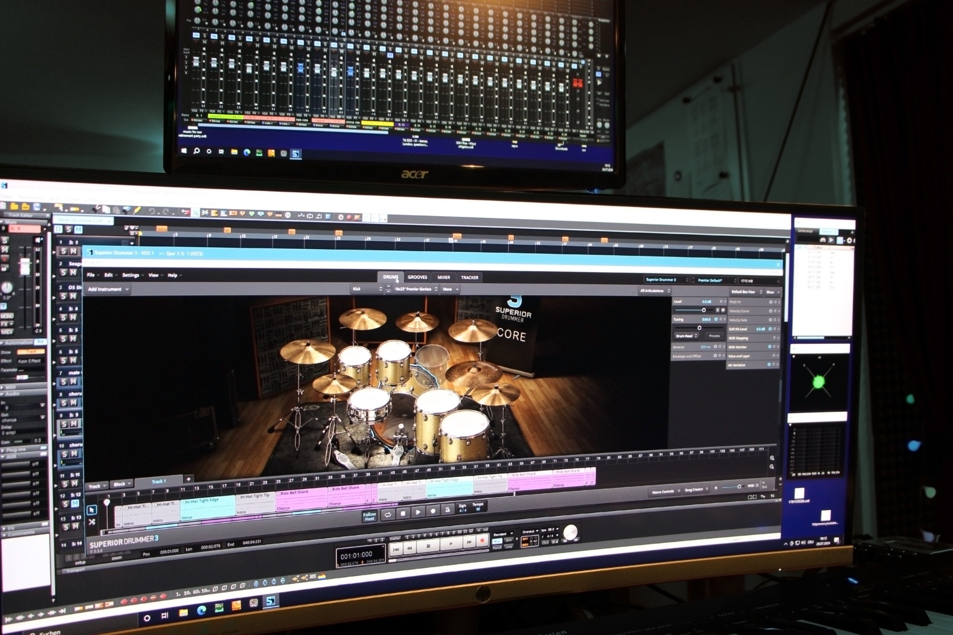Click the Process button under Tuning
Screen dimensions: 953x635
point(714,336)
